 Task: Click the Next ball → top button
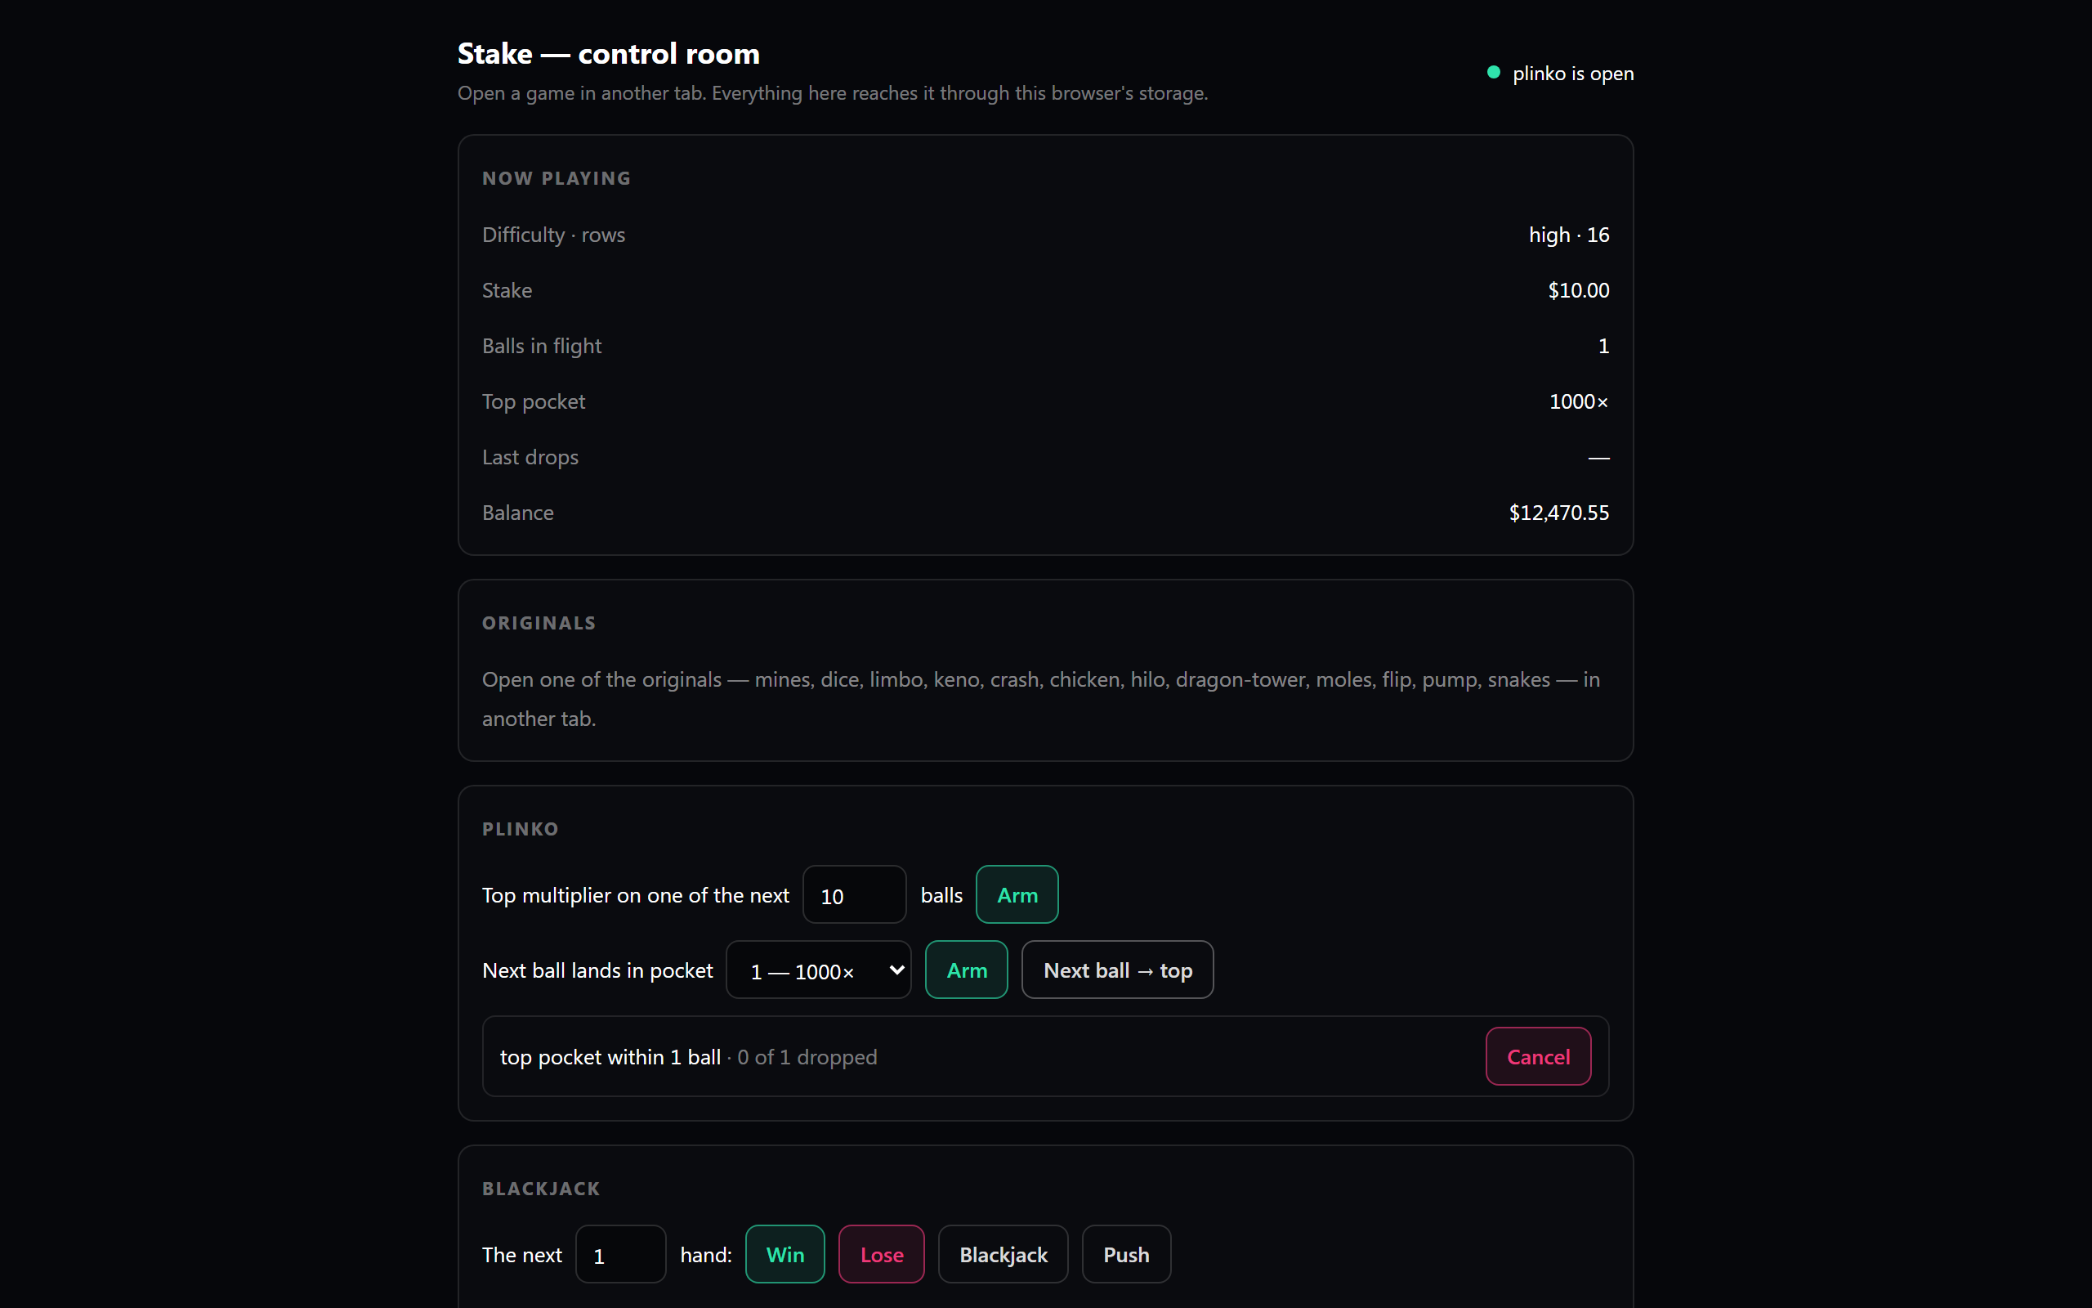coord(1117,970)
